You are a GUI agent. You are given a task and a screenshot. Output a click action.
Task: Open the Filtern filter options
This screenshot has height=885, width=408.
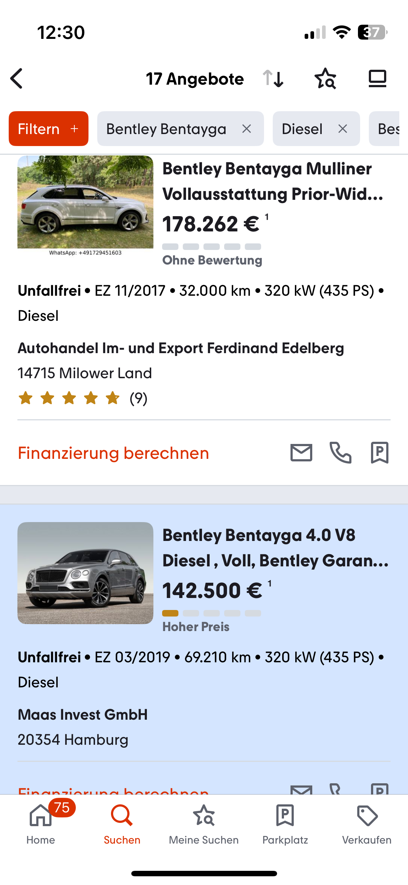point(49,129)
